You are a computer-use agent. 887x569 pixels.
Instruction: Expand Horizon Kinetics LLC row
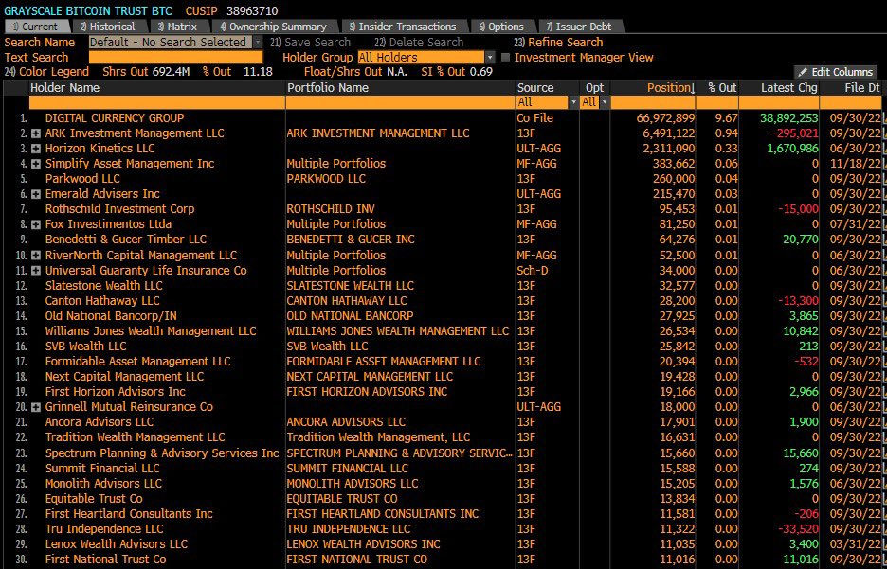[x=36, y=149]
